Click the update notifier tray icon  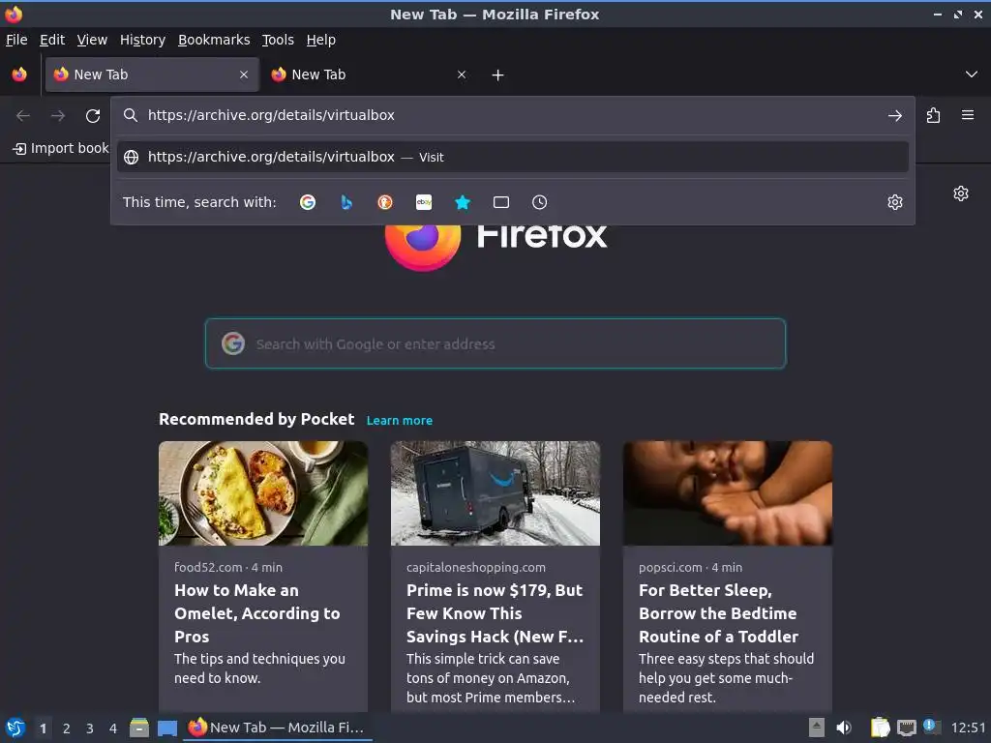930,727
